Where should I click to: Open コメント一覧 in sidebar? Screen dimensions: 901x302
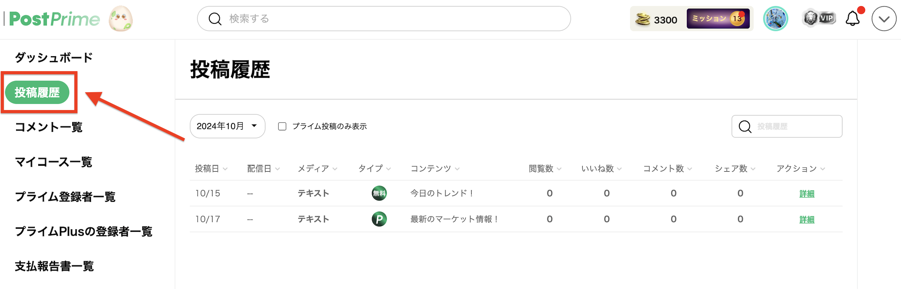point(48,127)
